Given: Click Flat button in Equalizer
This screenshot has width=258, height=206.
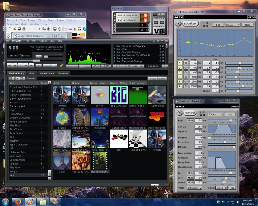Looking at the screenshot, I should [218, 25].
